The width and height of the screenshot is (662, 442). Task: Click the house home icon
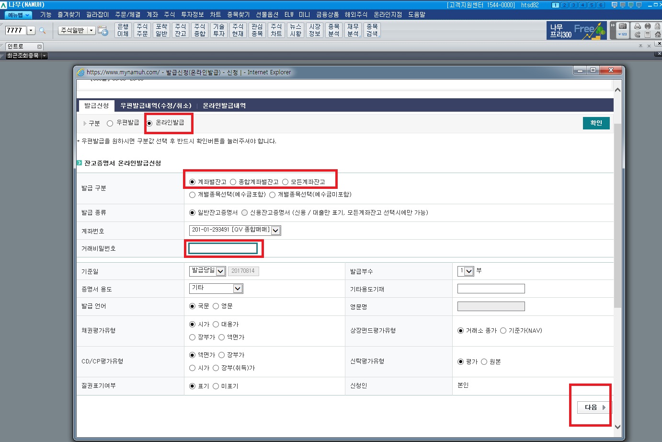pos(658,35)
